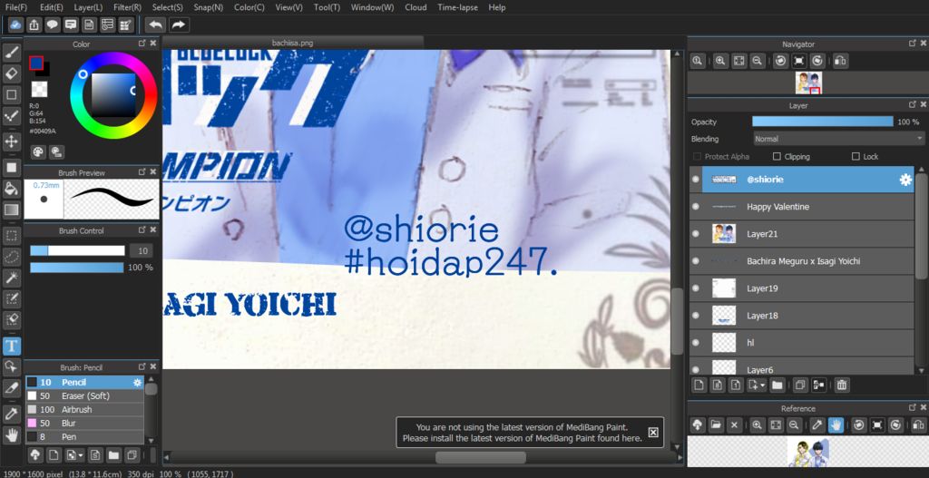
Task: Open settings gear of @shiorie layer
Action: (905, 180)
